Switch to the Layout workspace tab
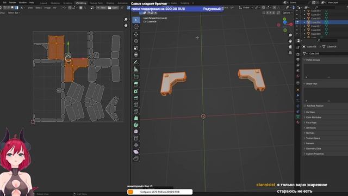 coord(43,3)
